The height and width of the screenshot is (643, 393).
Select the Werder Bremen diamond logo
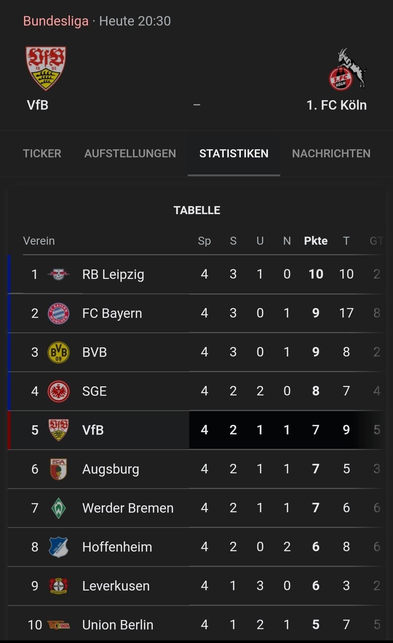(58, 508)
